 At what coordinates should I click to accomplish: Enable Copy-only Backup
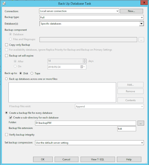pos(6,45)
